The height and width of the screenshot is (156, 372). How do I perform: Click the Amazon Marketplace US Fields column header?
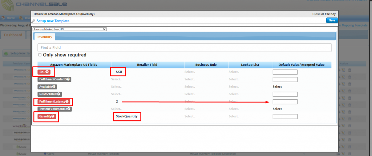(x=73, y=65)
